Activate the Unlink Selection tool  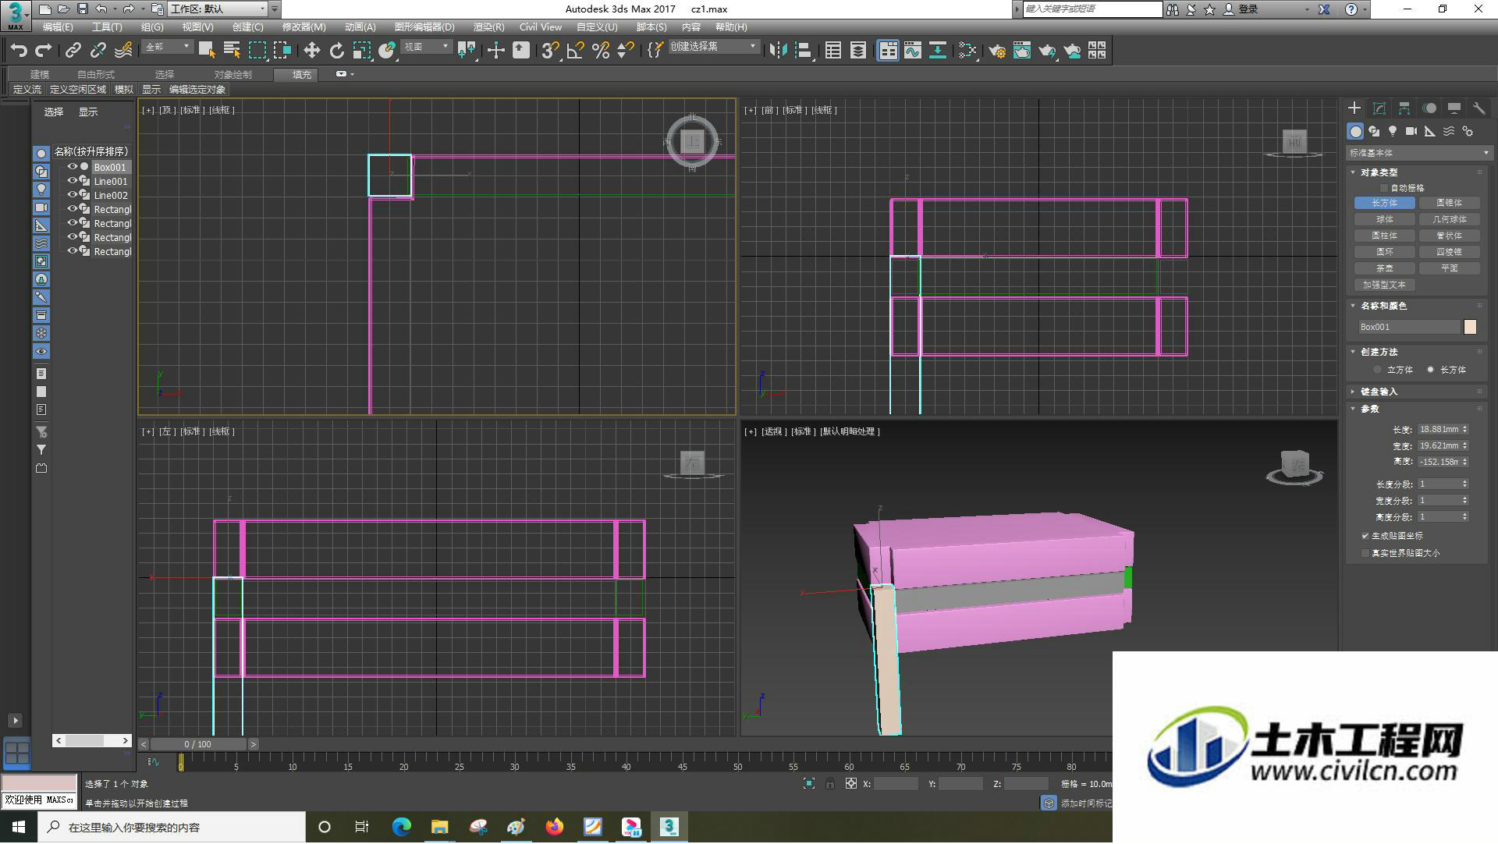[x=98, y=51]
